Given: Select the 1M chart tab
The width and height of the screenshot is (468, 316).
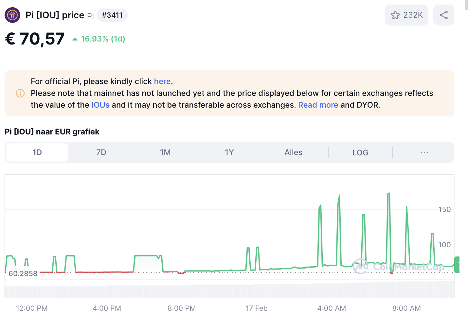Looking at the screenshot, I should [x=165, y=152].
